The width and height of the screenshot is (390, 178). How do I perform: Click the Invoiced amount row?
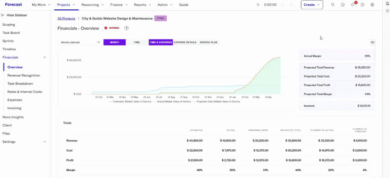point(337,106)
